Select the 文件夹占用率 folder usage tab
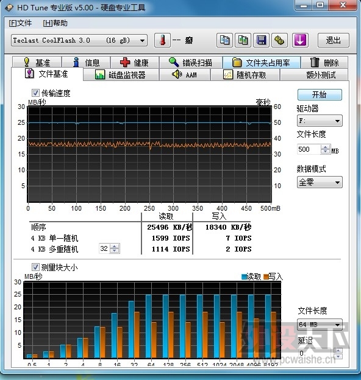 (262, 63)
